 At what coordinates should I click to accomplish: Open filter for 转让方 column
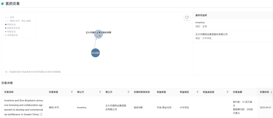coord(100,92)
